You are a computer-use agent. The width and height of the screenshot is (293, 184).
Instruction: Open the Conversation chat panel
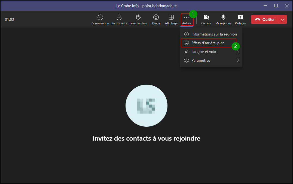click(x=100, y=19)
